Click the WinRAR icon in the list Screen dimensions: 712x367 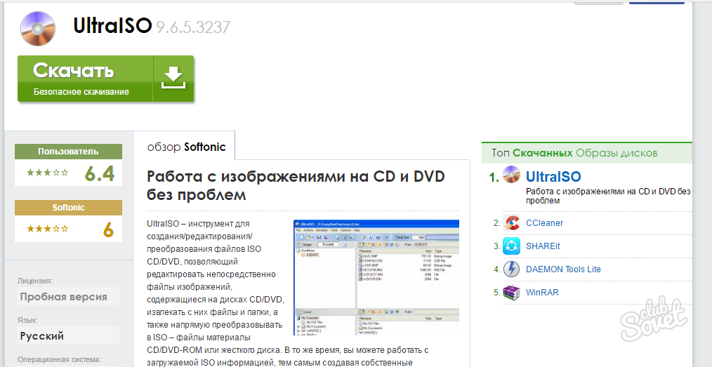coord(512,293)
